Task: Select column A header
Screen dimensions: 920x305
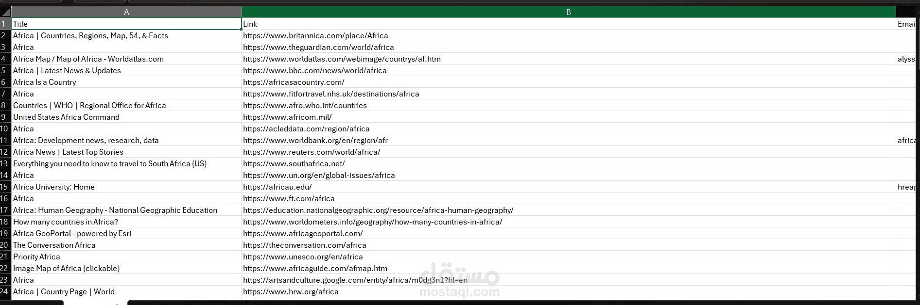Action: pos(126,12)
